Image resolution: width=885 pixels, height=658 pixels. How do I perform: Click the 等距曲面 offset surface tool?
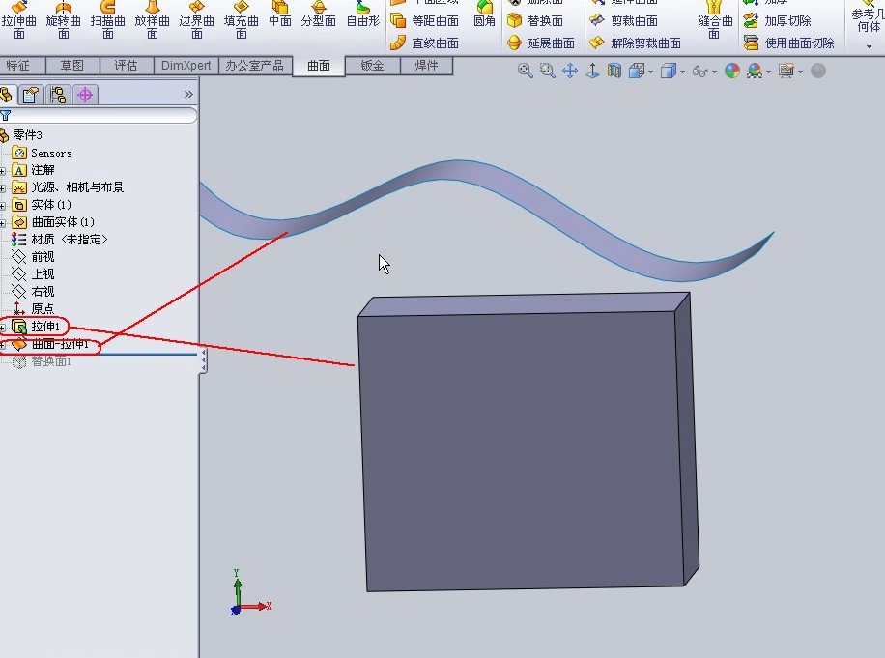pyautogui.click(x=424, y=21)
